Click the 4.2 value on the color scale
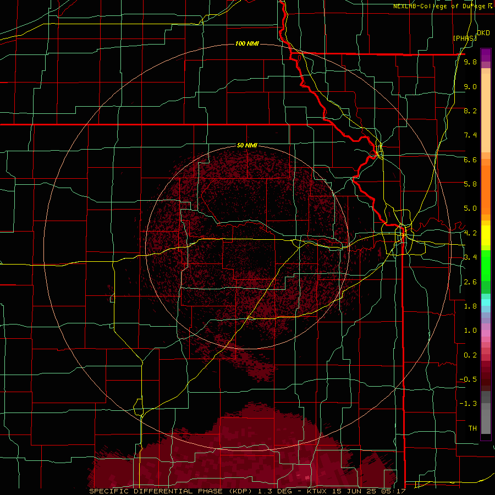The height and width of the screenshot is (495, 495). (470, 233)
